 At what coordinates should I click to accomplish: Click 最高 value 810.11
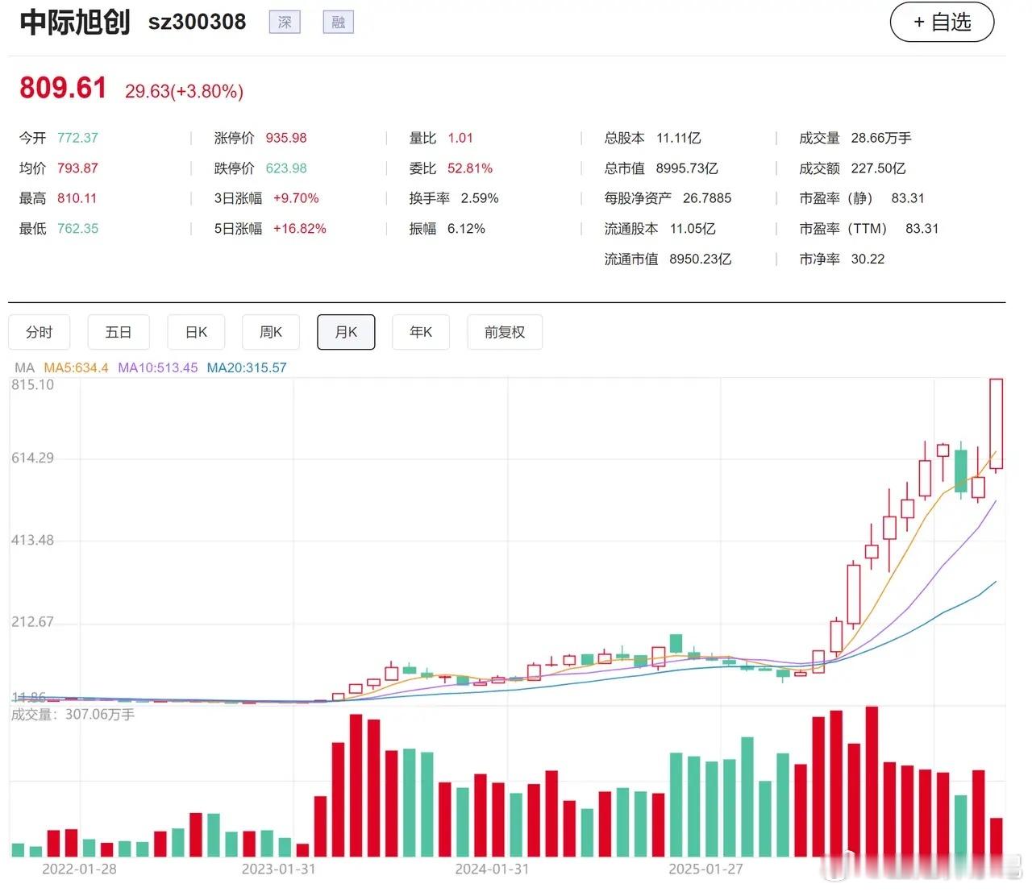click(77, 198)
